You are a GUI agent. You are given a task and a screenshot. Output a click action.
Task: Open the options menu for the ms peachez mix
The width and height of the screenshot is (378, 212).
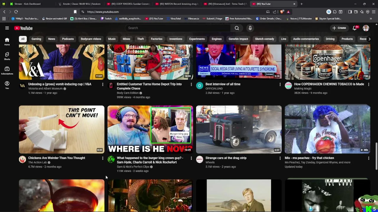pyautogui.click(x=369, y=158)
